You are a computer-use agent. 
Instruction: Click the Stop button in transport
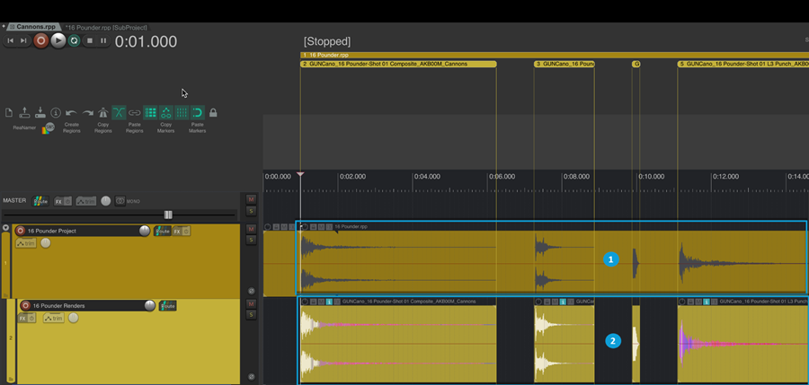tap(89, 40)
